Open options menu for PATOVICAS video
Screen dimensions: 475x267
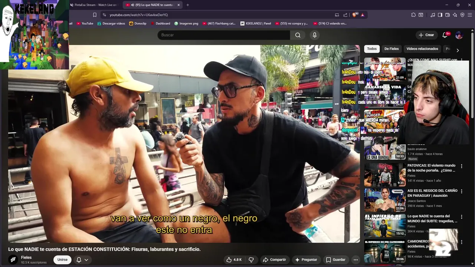(462, 166)
